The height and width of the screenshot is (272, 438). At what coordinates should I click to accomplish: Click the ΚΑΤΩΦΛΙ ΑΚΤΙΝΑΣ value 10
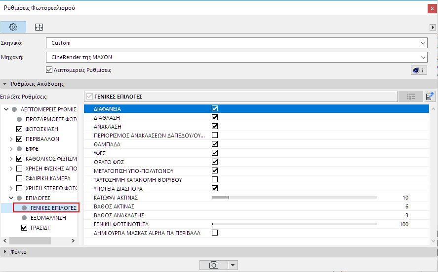[x=405, y=198]
